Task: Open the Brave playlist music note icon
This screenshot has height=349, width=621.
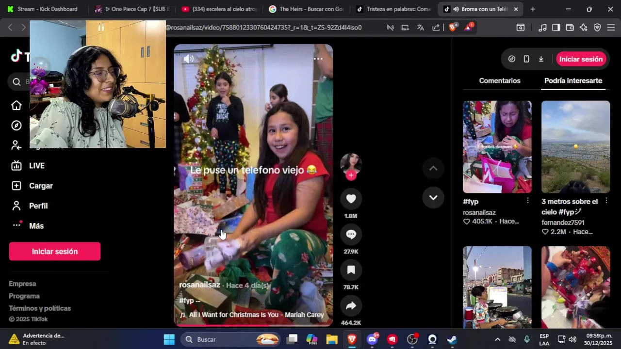Action: (542, 28)
